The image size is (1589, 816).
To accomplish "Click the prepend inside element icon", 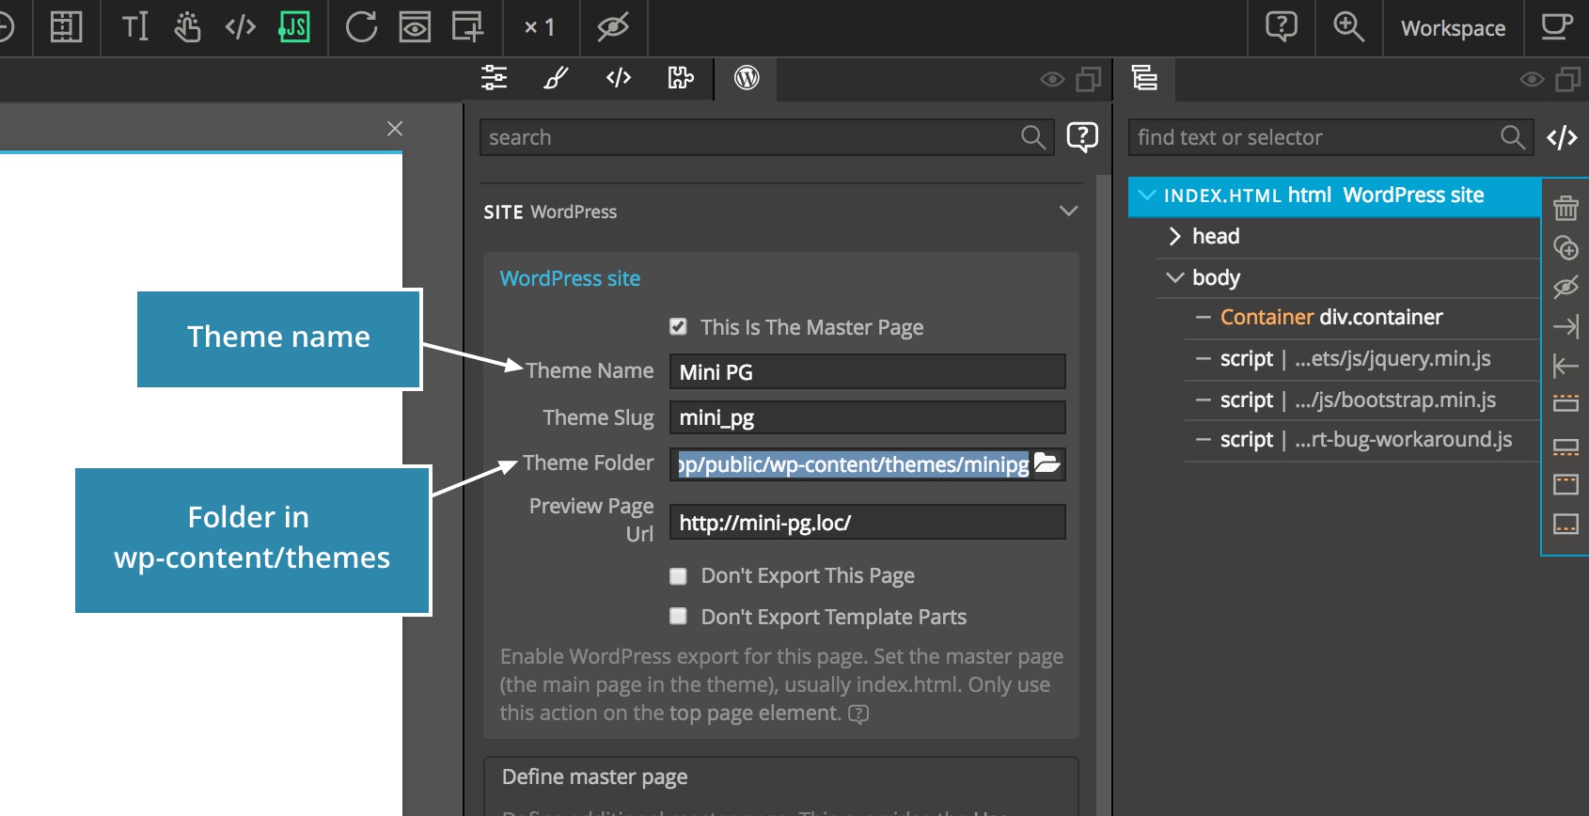I will coord(1565,484).
